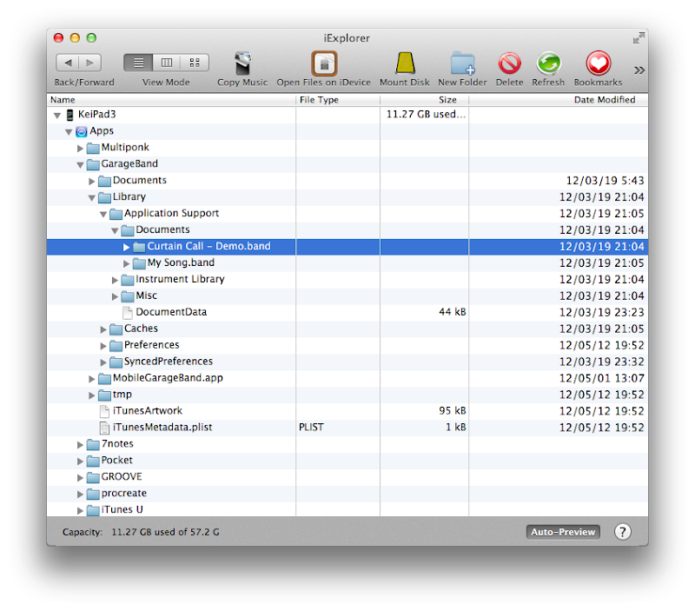Collapse the Application Support folder
The image size is (695, 611).
pyautogui.click(x=103, y=214)
